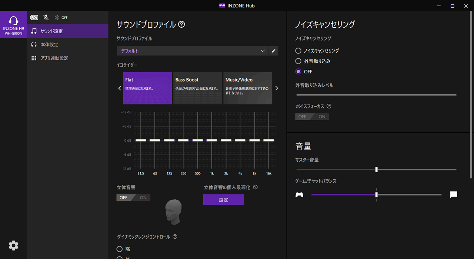Image resolution: width=474 pixels, height=259 pixels.
Task: Select the ノイズキャンセリング radio option
Action: 317,51
